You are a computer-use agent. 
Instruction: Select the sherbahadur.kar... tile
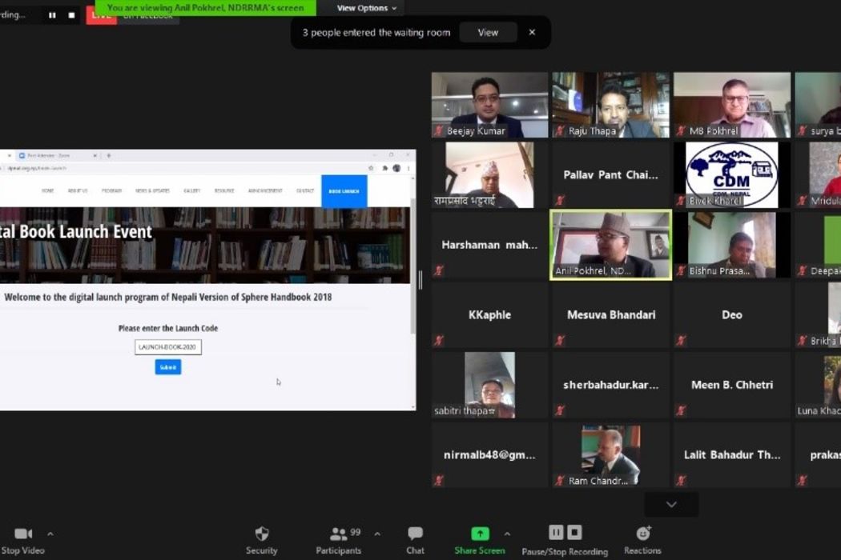click(611, 385)
